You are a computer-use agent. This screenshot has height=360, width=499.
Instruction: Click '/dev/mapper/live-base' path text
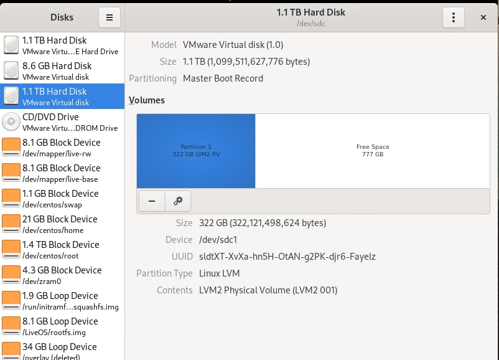(x=60, y=179)
